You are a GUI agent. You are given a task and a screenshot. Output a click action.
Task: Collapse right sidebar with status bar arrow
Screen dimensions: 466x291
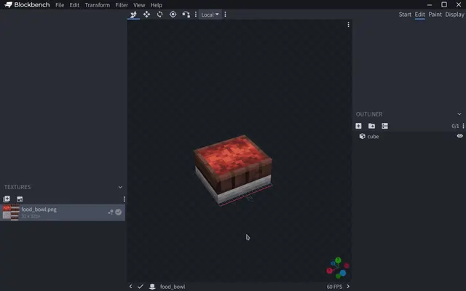point(348,287)
